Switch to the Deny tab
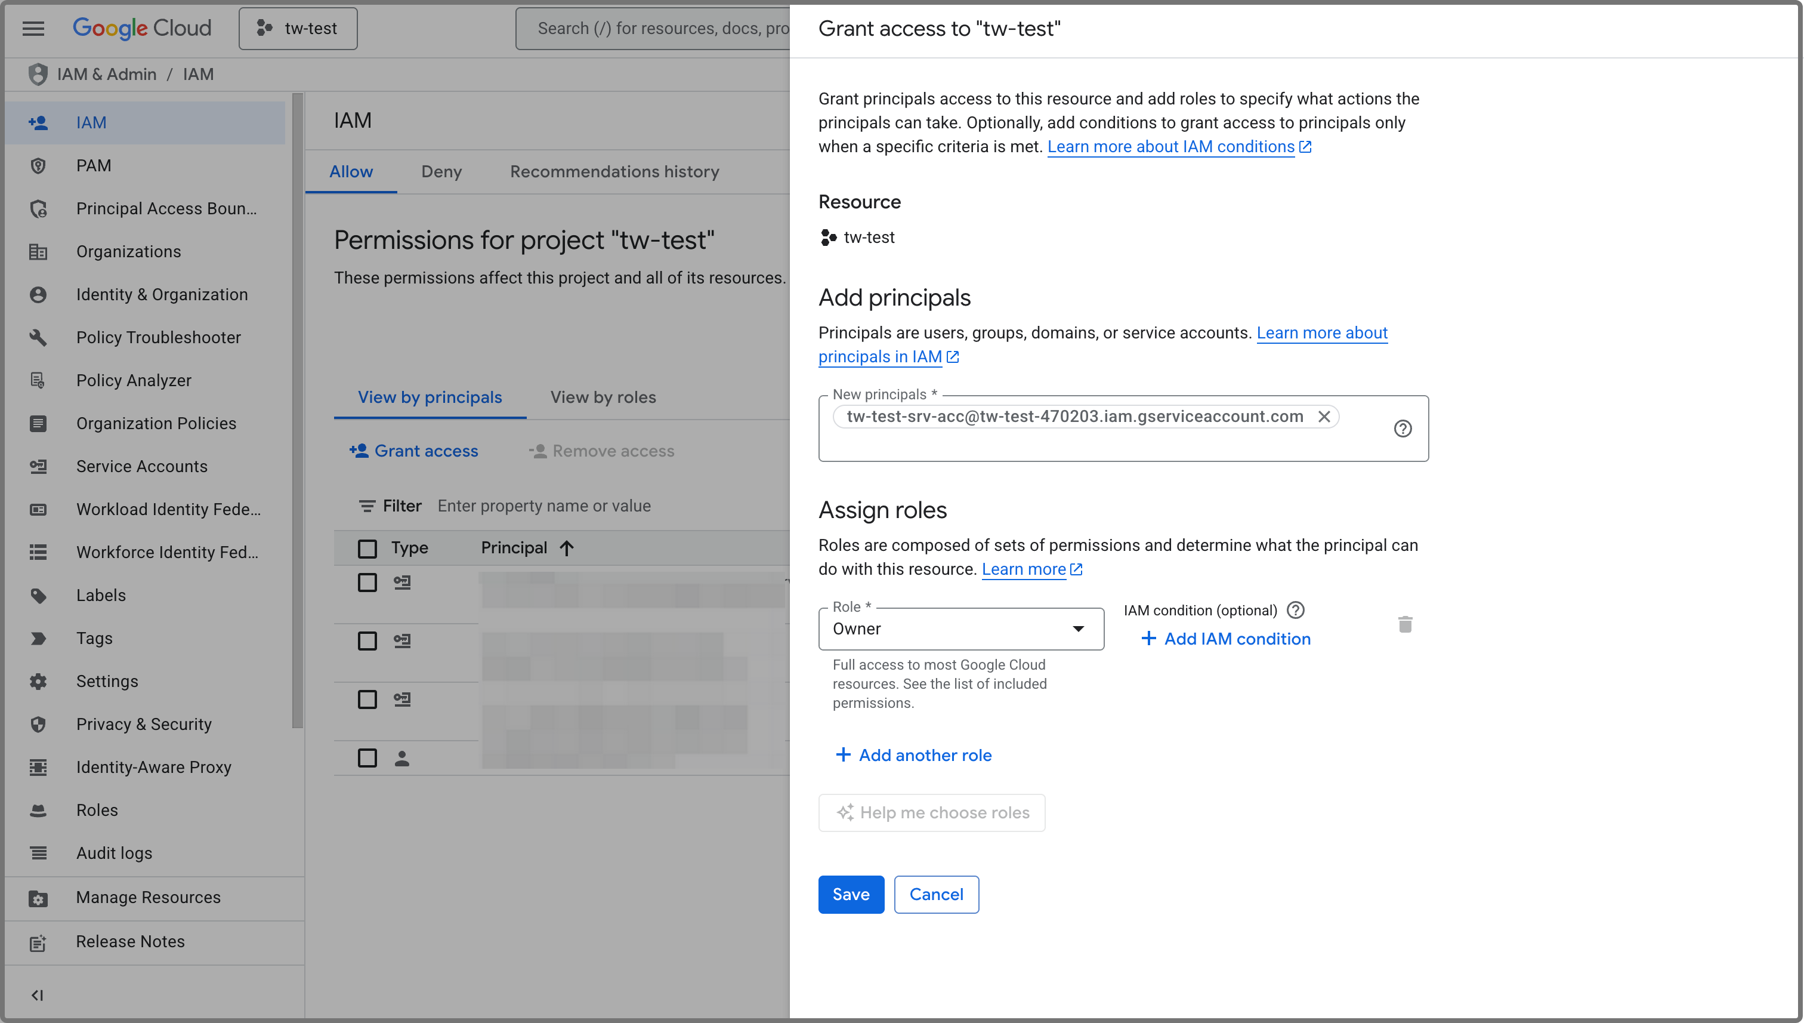Viewport: 1804px width, 1023px height. coord(441,171)
